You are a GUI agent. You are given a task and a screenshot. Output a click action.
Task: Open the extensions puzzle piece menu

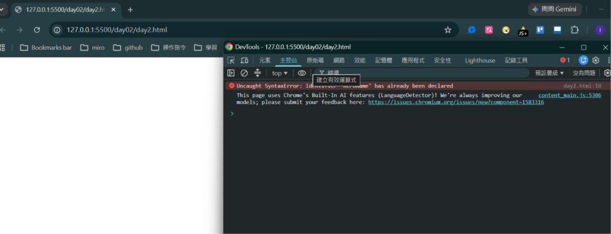[x=575, y=30]
